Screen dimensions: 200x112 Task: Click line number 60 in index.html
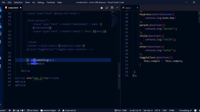tap(9, 60)
